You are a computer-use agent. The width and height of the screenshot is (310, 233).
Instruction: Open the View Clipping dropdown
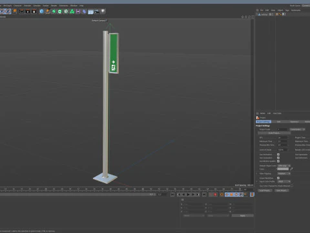coord(284,173)
